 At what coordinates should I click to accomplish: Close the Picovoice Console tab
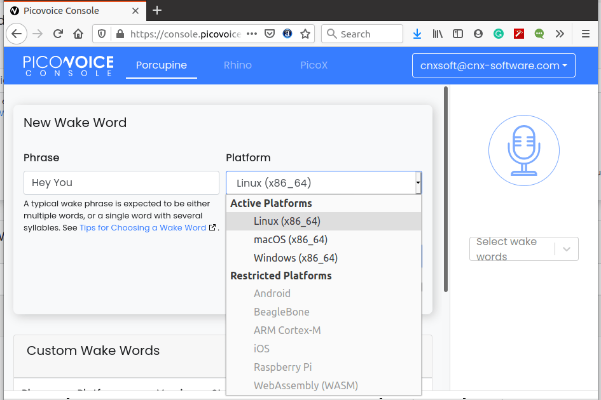135,11
